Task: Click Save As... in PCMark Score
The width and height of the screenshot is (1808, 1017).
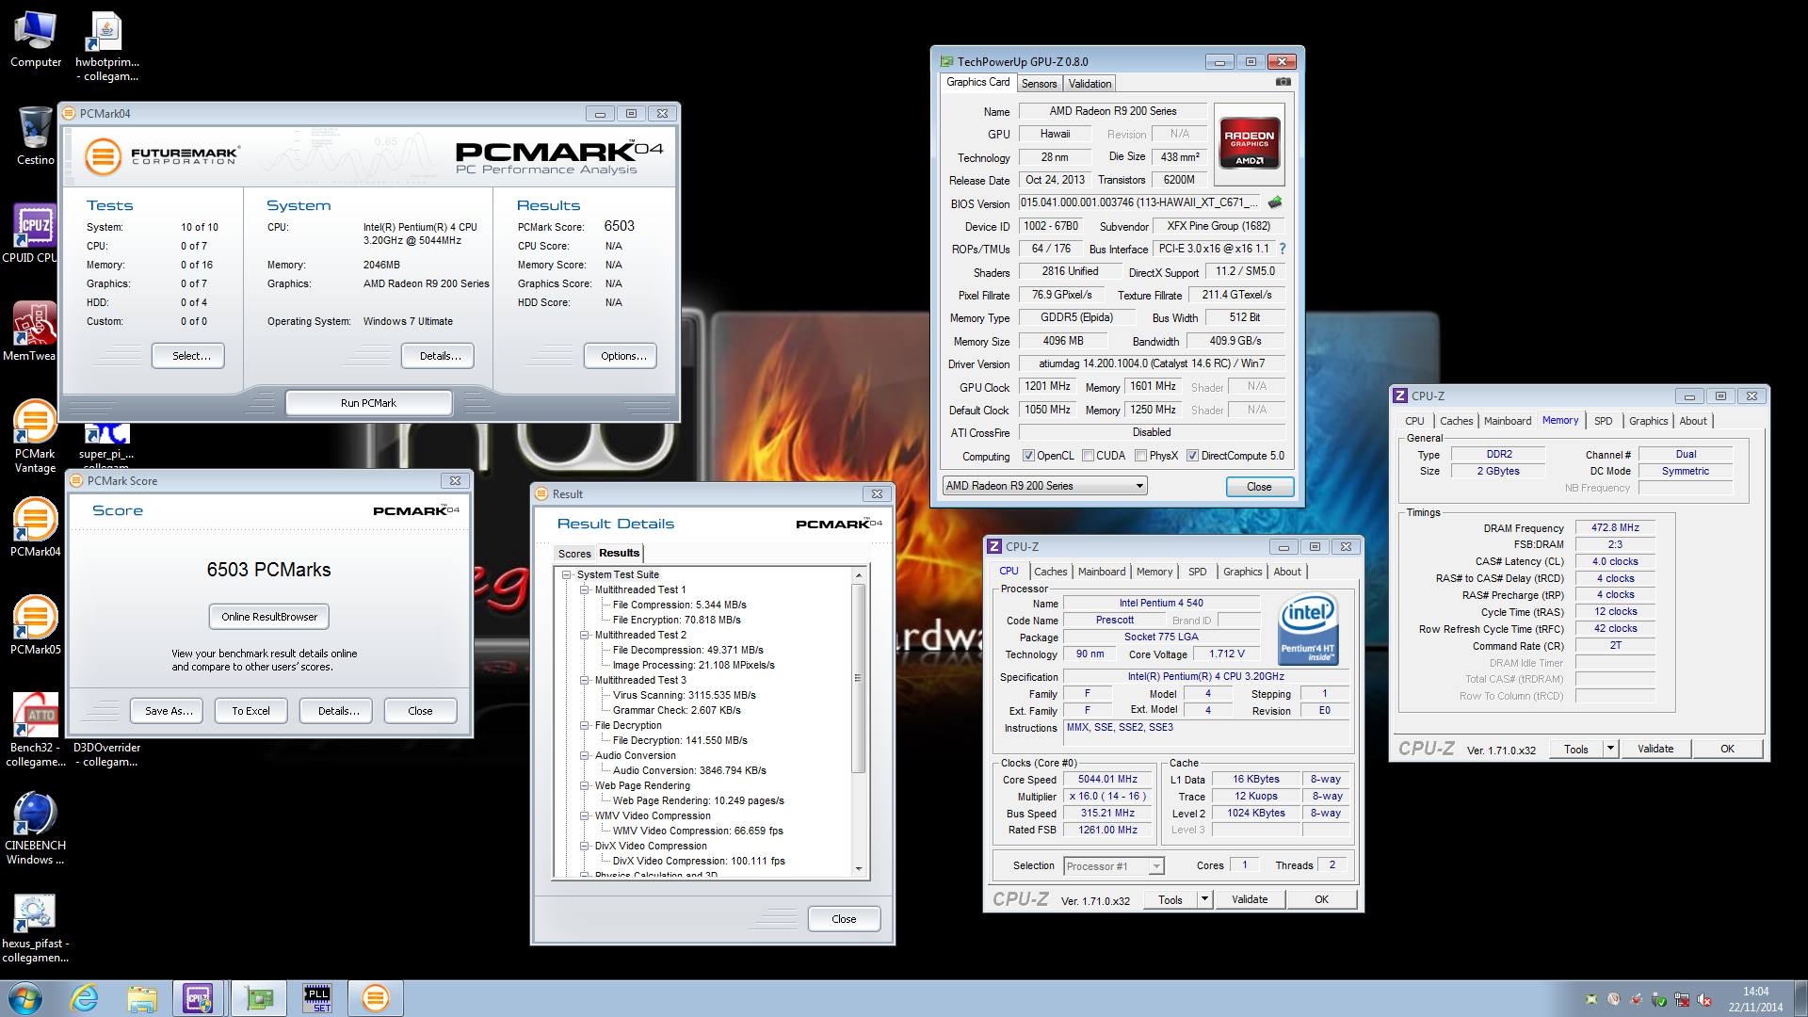Action: tap(169, 711)
